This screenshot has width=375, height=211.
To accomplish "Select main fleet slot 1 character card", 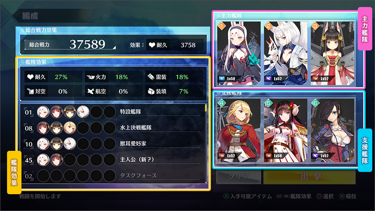I will pos(239,54).
